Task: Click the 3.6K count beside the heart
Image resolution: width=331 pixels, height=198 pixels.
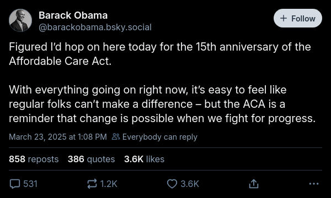Action: pos(190,184)
